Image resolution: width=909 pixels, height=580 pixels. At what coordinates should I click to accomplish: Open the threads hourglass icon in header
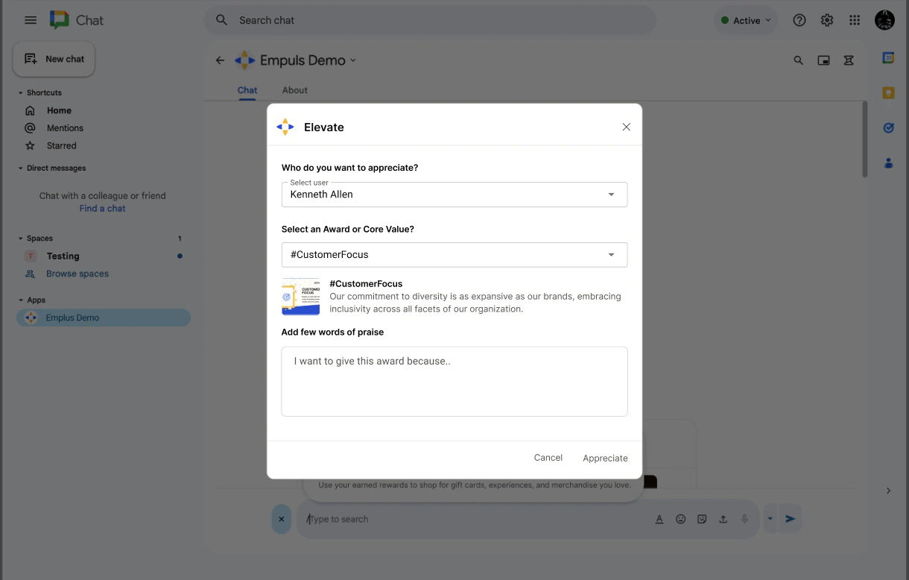click(x=849, y=60)
